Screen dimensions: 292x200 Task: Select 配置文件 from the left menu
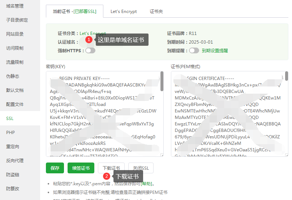point(15,105)
